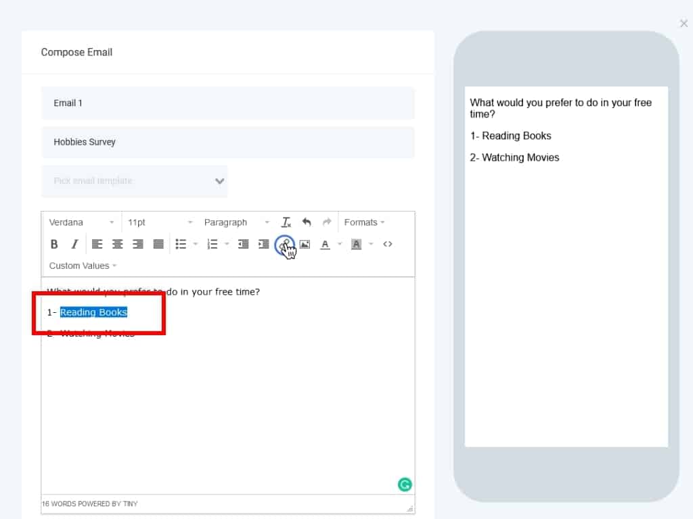Justify the paragraph text
This screenshot has width=693, height=519.
click(158, 245)
